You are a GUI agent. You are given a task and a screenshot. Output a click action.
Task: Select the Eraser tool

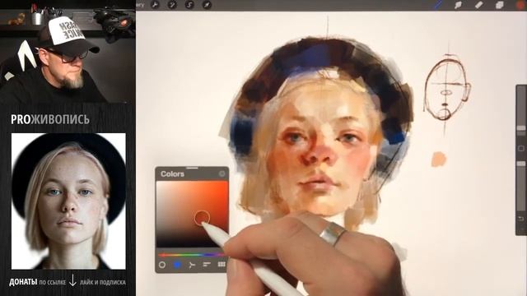click(x=479, y=5)
